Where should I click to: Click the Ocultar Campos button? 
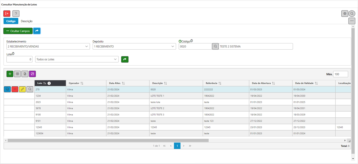(x=18, y=31)
